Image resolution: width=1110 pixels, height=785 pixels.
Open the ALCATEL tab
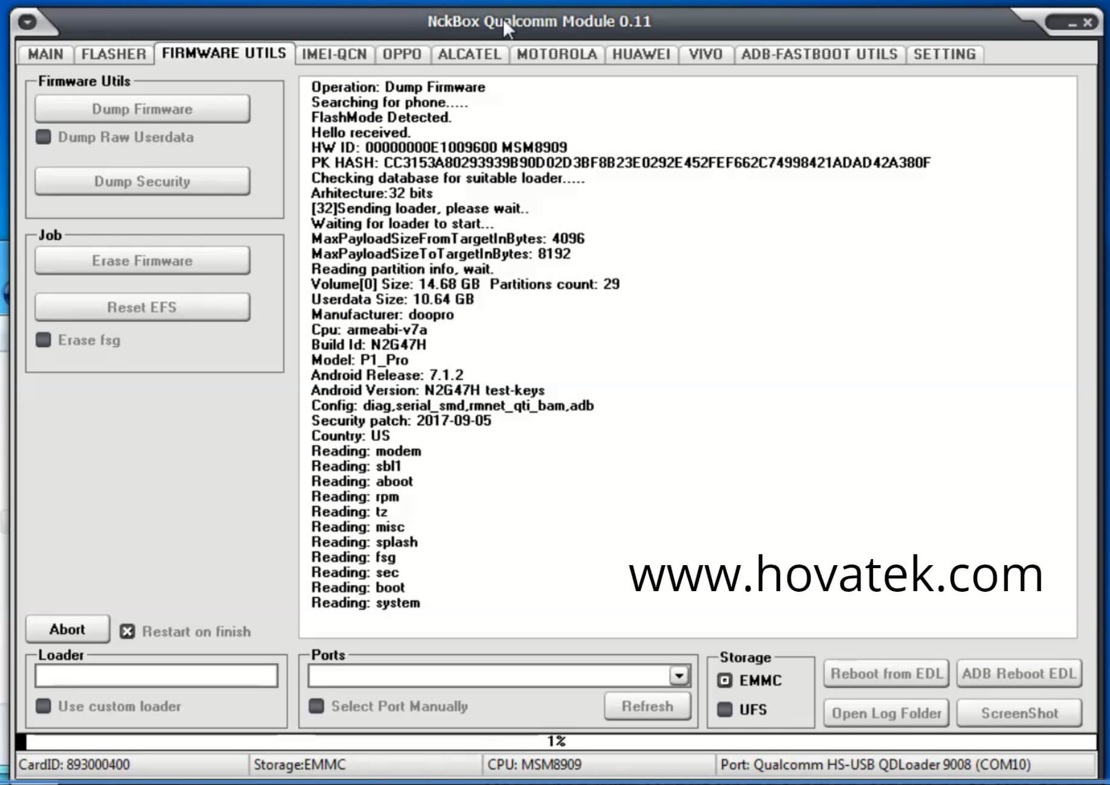point(469,55)
